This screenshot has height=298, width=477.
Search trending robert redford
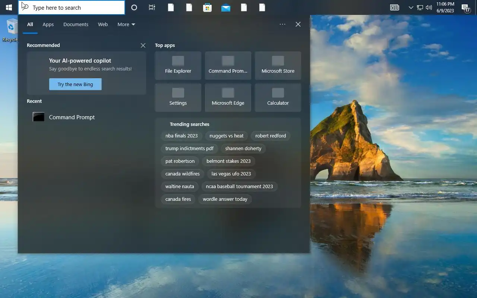pyautogui.click(x=271, y=136)
